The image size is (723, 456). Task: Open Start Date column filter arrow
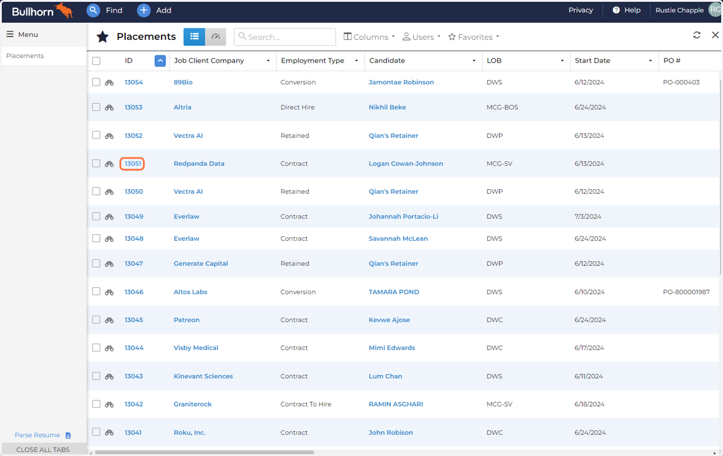651,61
